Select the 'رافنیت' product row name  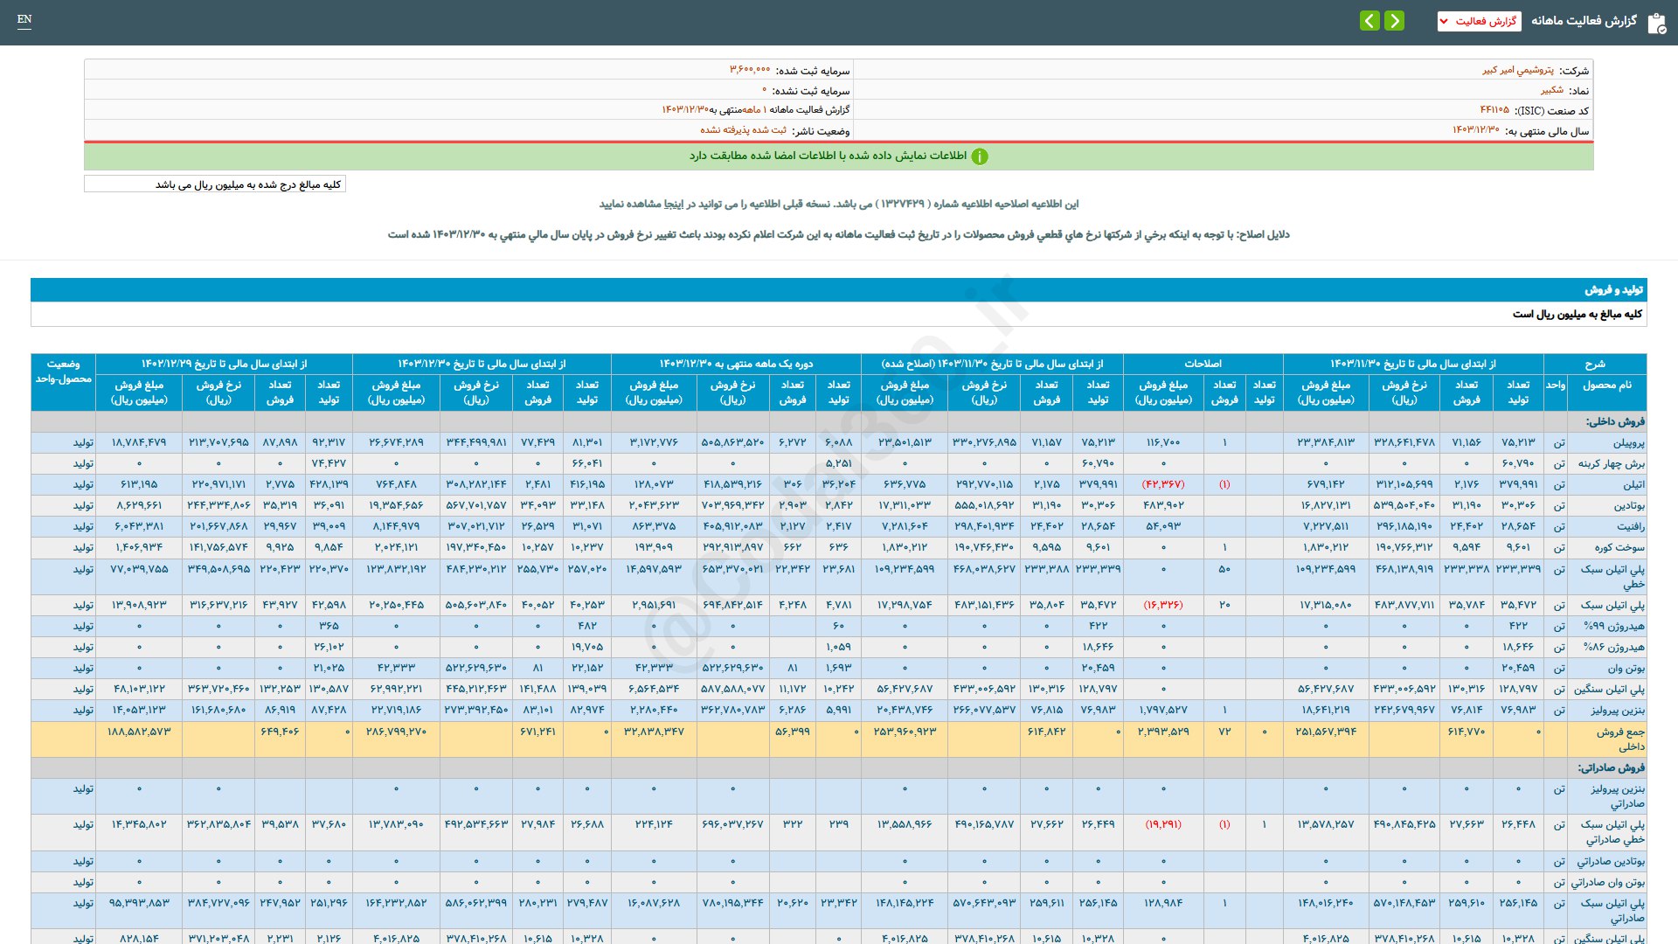[1630, 527]
